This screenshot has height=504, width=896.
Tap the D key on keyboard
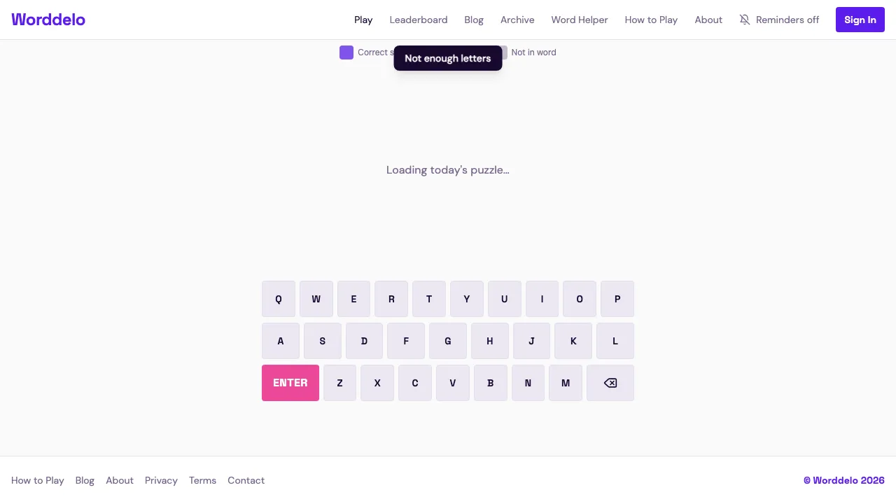364,341
